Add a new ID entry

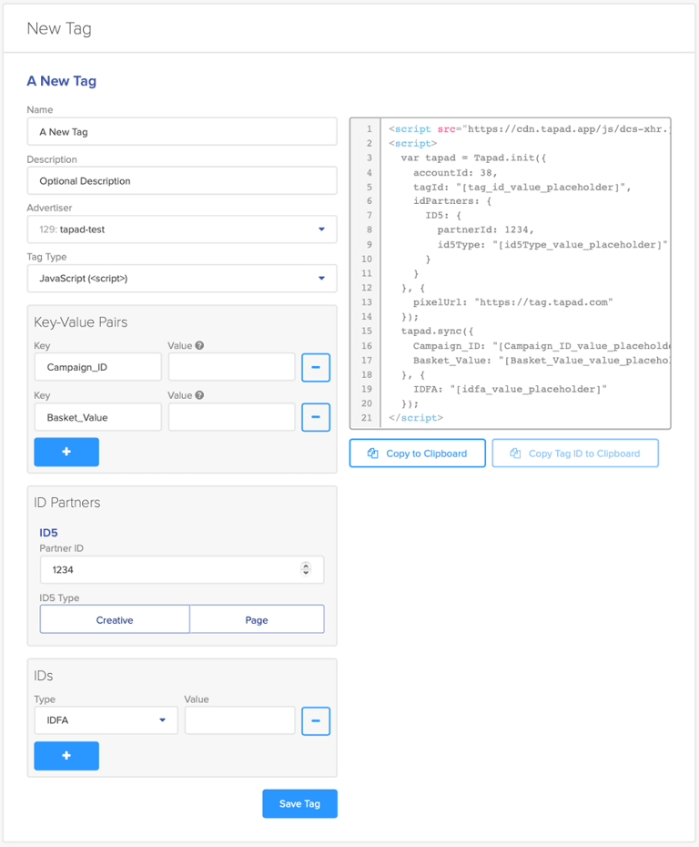point(66,756)
